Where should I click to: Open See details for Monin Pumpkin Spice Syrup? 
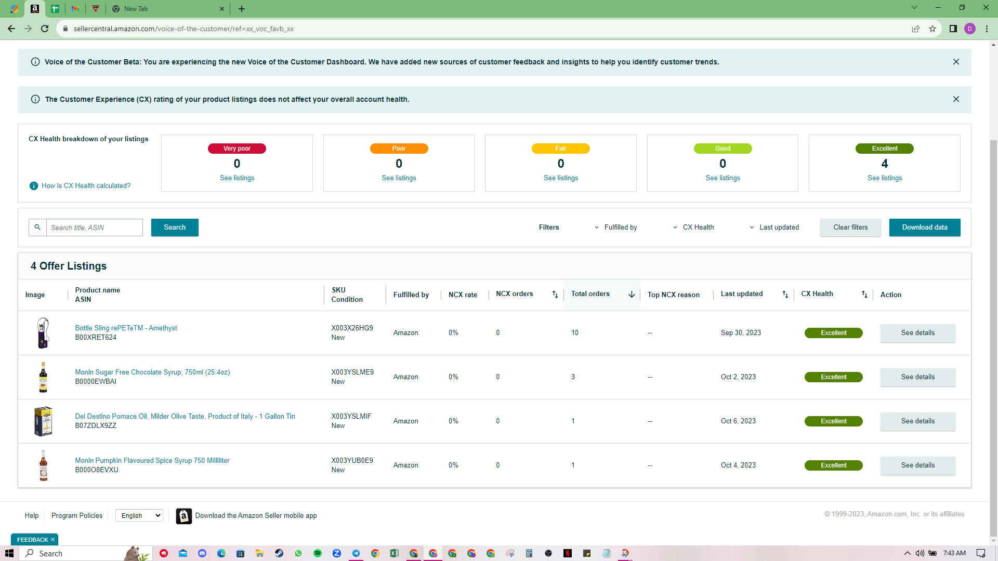point(918,465)
